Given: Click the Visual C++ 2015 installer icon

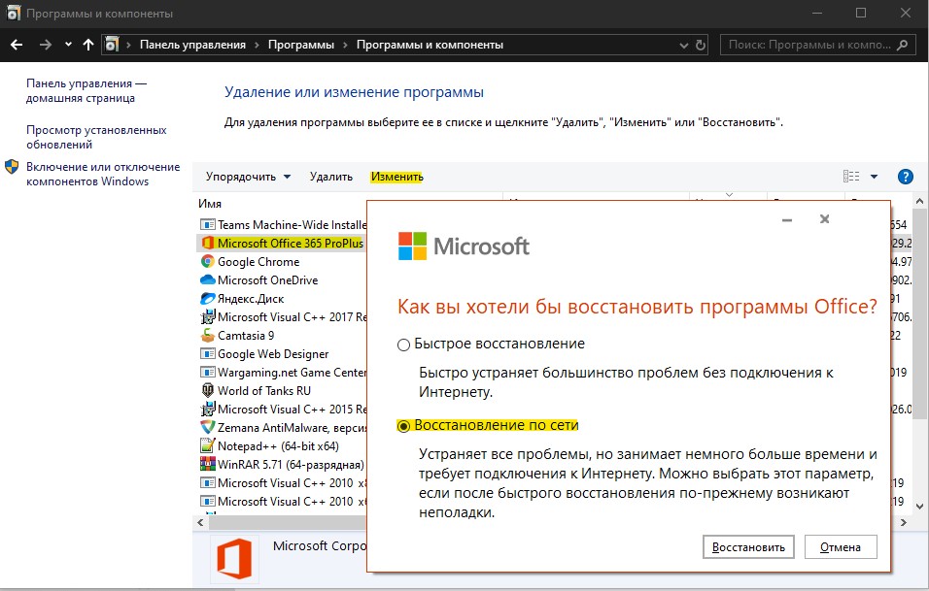Looking at the screenshot, I should point(207,409).
